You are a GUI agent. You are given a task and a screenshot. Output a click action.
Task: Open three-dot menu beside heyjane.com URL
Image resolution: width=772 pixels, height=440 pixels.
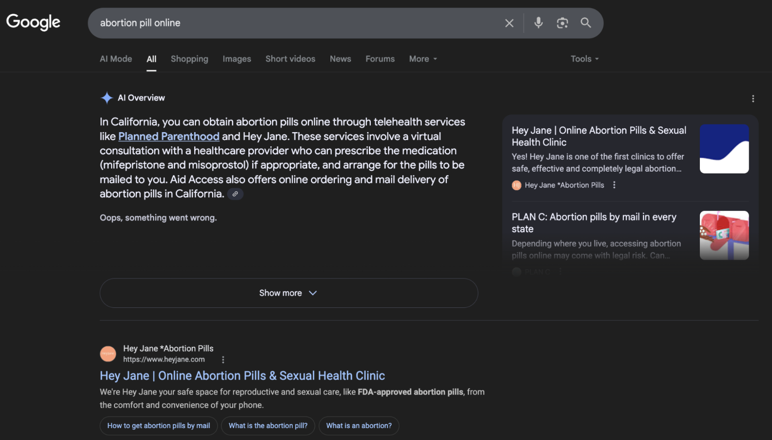click(x=223, y=360)
